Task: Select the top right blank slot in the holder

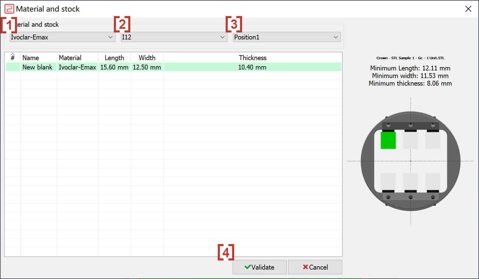Action: [433, 140]
